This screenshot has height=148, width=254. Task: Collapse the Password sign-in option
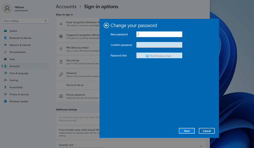78,74
